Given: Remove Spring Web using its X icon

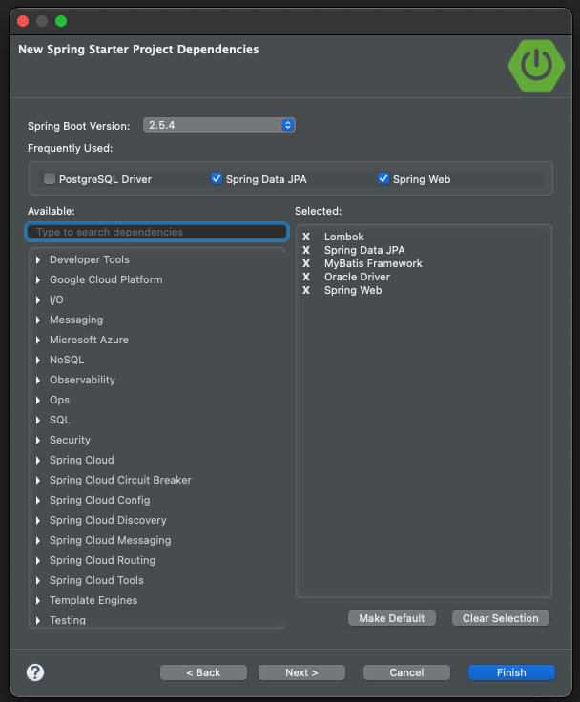Looking at the screenshot, I should pyautogui.click(x=306, y=290).
